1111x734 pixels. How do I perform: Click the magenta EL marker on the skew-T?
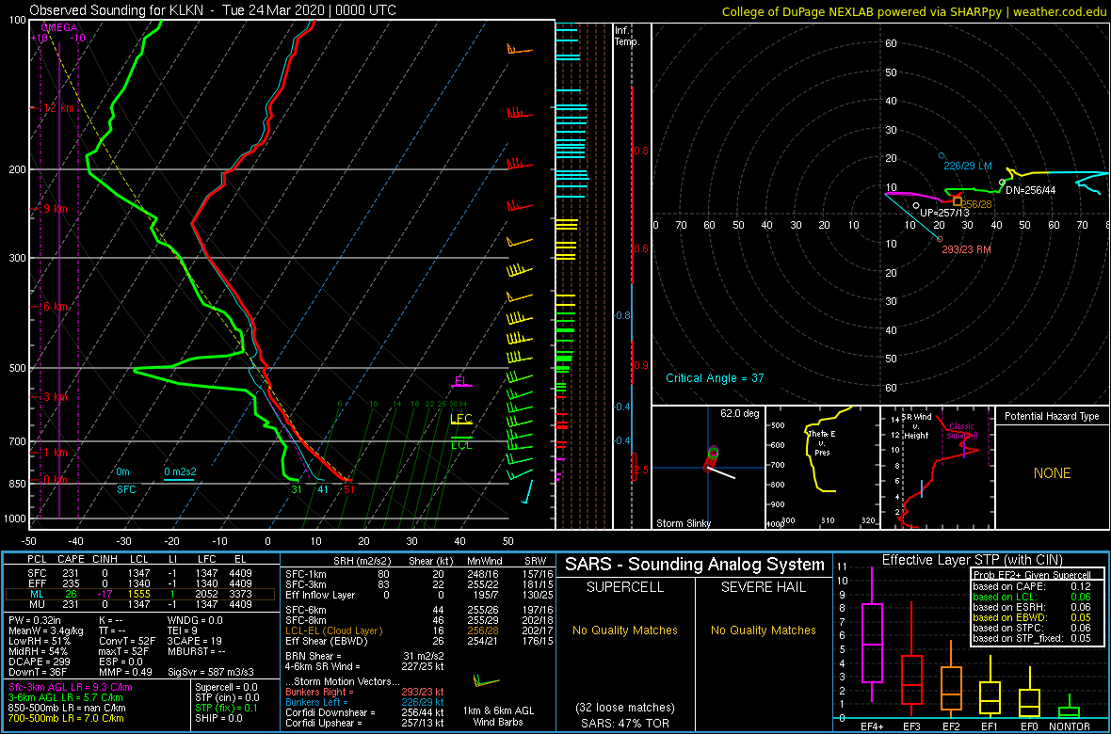point(461,382)
